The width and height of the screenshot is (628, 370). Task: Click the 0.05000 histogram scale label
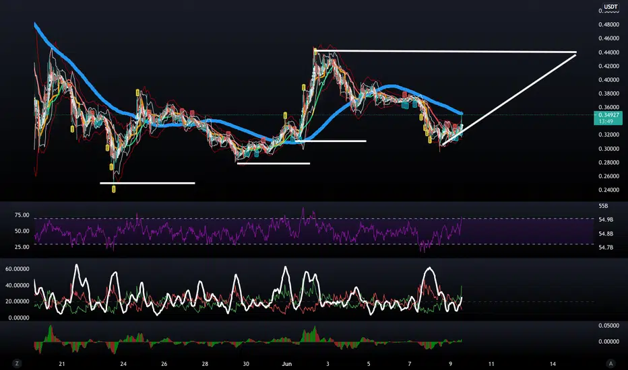[608, 326]
